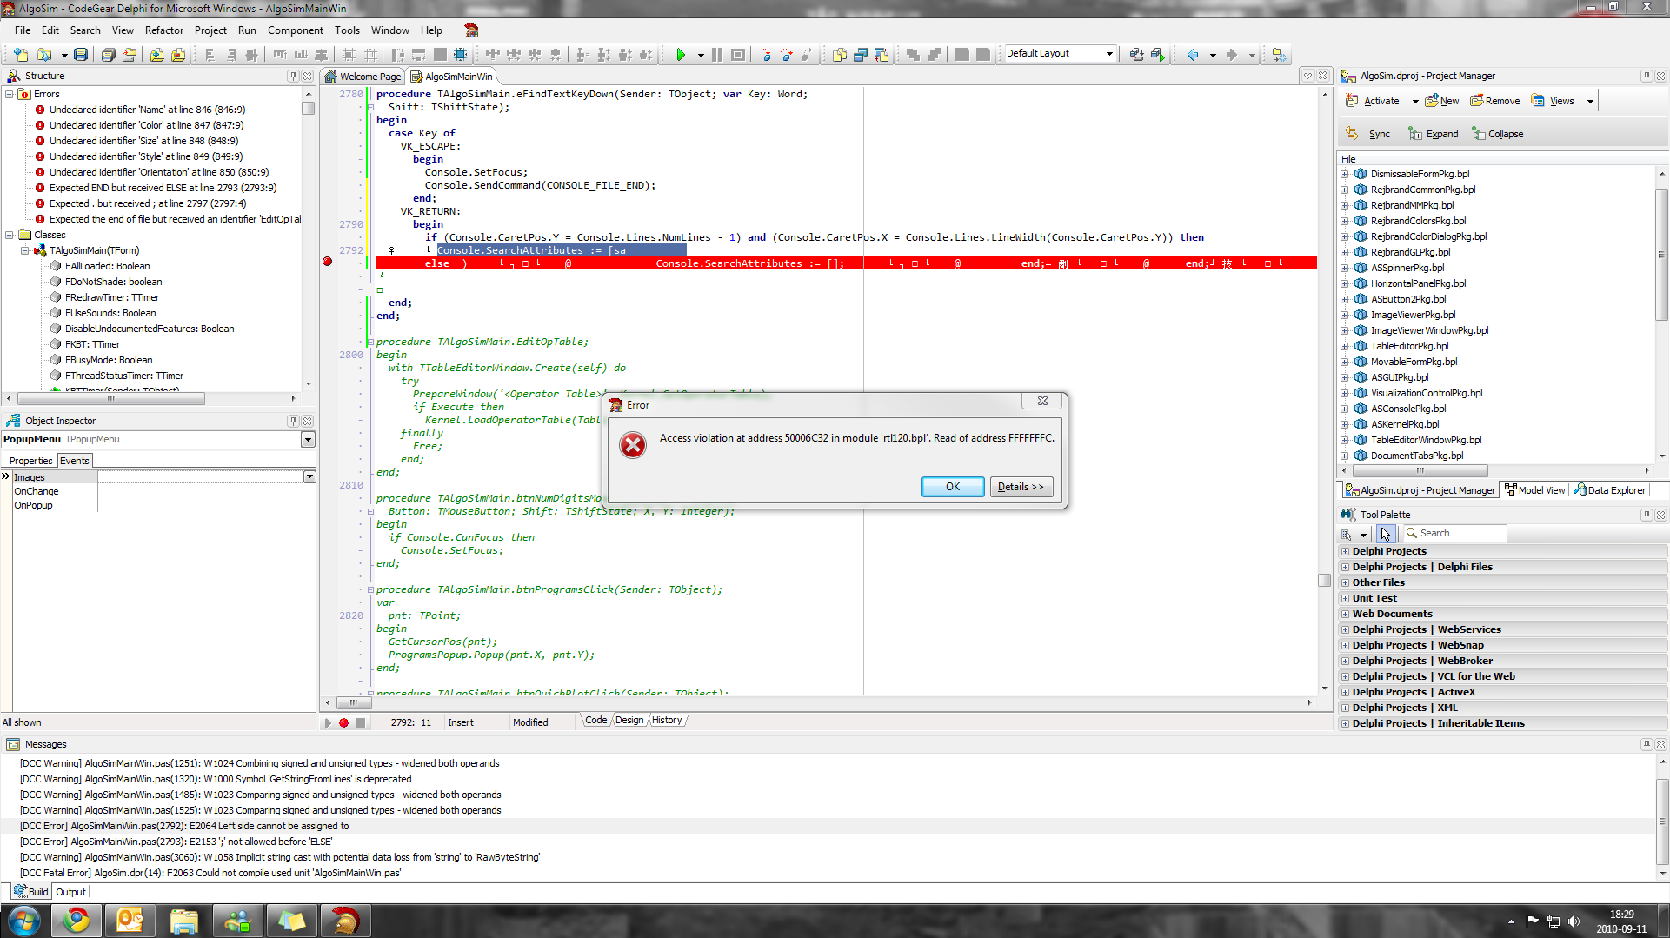
Task: Click Project Manager horizontal scrollbar thumb
Action: tap(1420, 470)
